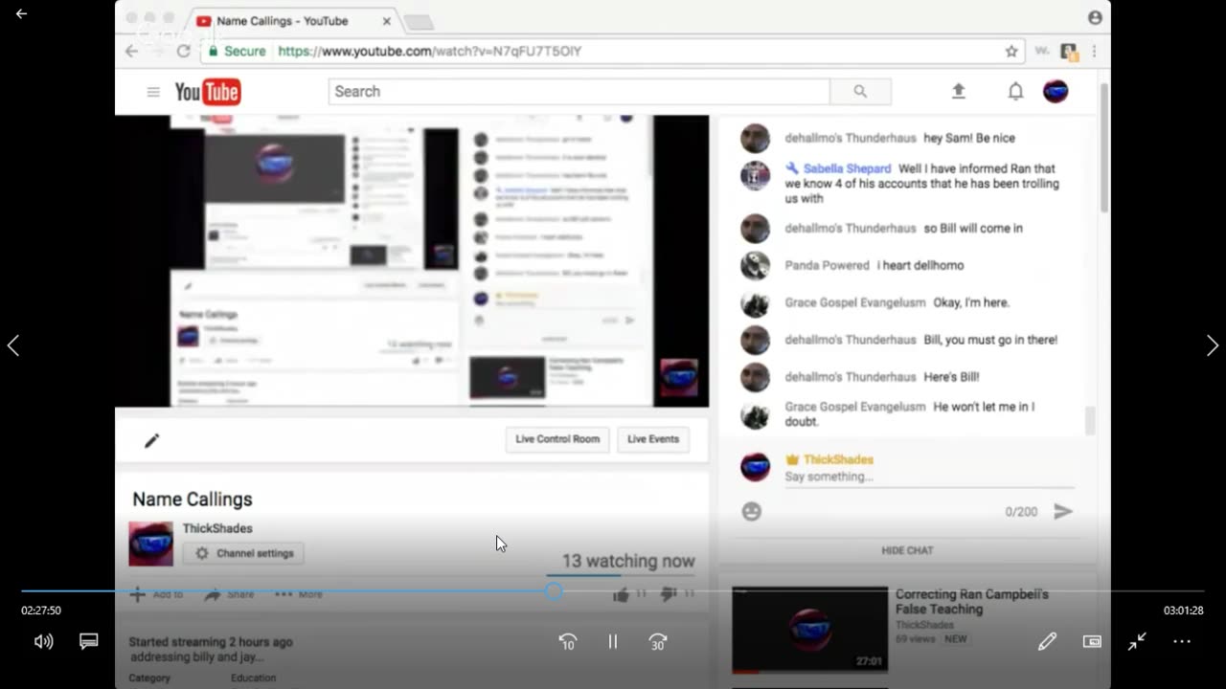Click the page vertical scrollbar
Screen dimensions: 1226x689
click(x=1104, y=147)
